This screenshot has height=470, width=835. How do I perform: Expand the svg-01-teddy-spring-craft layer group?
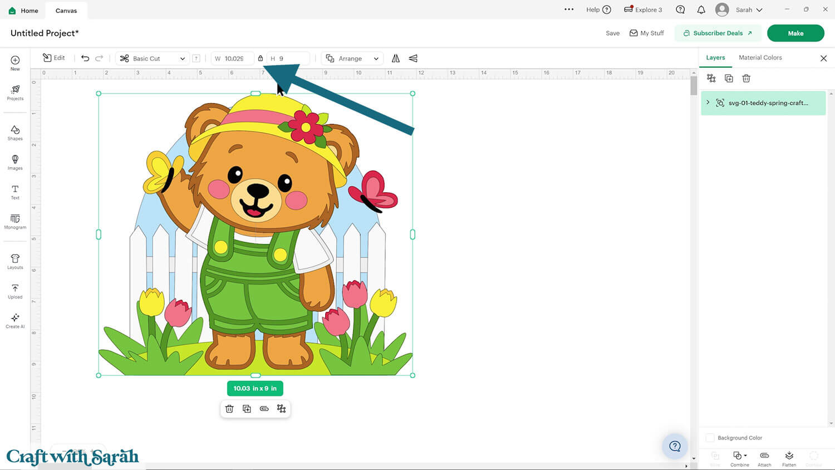pyautogui.click(x=708, y=102)
